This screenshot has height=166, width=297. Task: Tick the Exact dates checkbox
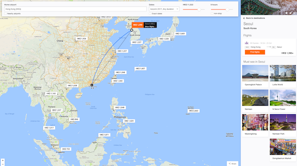pos(150,14)
